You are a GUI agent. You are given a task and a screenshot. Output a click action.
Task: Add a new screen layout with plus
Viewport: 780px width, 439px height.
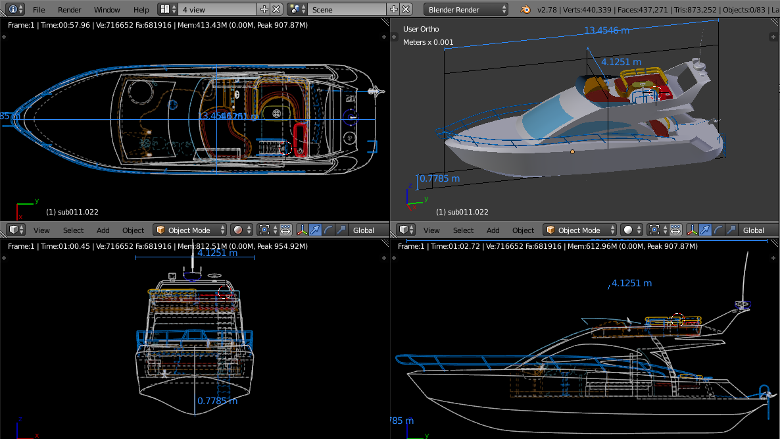point(264,9)
